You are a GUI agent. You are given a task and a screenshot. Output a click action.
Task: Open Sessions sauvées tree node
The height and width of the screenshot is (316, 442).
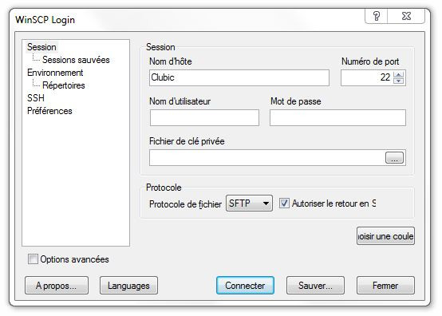[76, 60]
